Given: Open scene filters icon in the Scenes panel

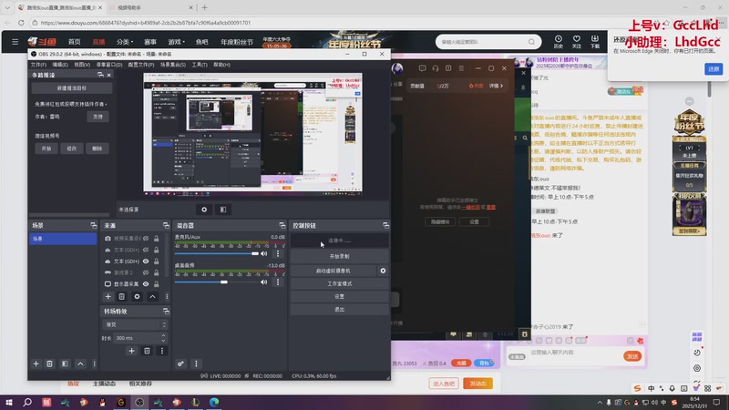Looking at the screenshot, I should pyautogui.click(x=65, y=364).
